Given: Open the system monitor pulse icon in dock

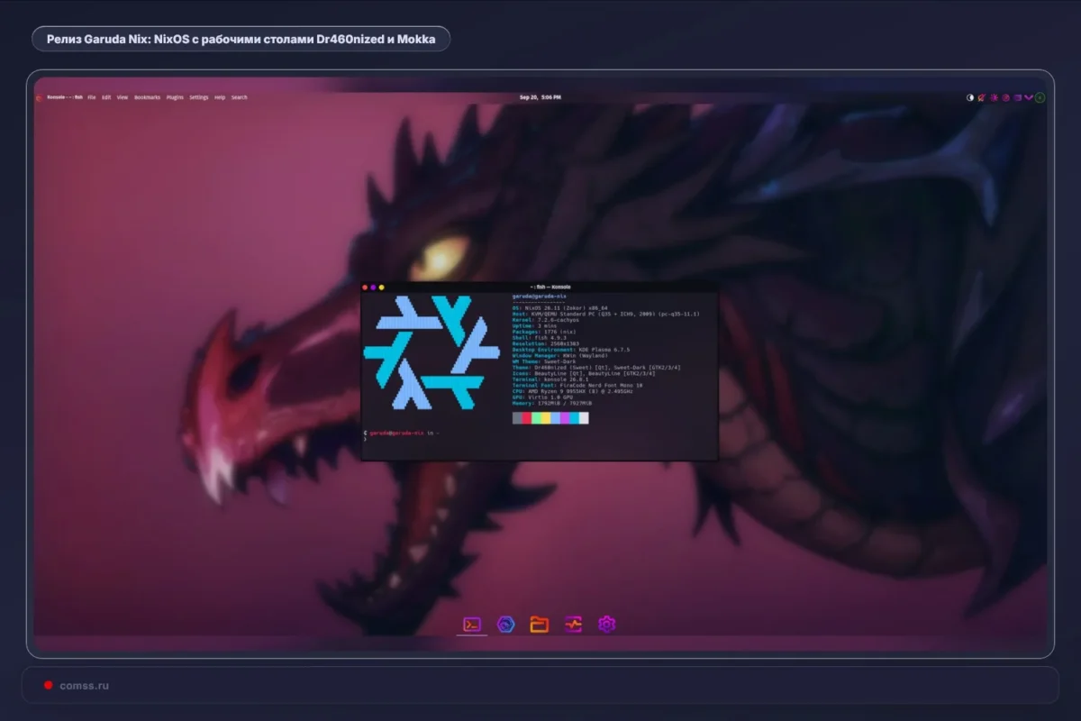Looking at the screenshot, I should click(x=573, y=624).
